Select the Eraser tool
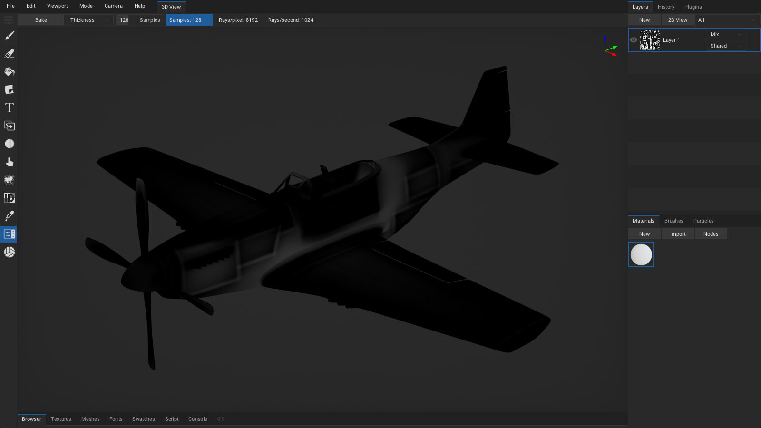The image size is (761, 428). pyautogui.click(x=10, y=54)
